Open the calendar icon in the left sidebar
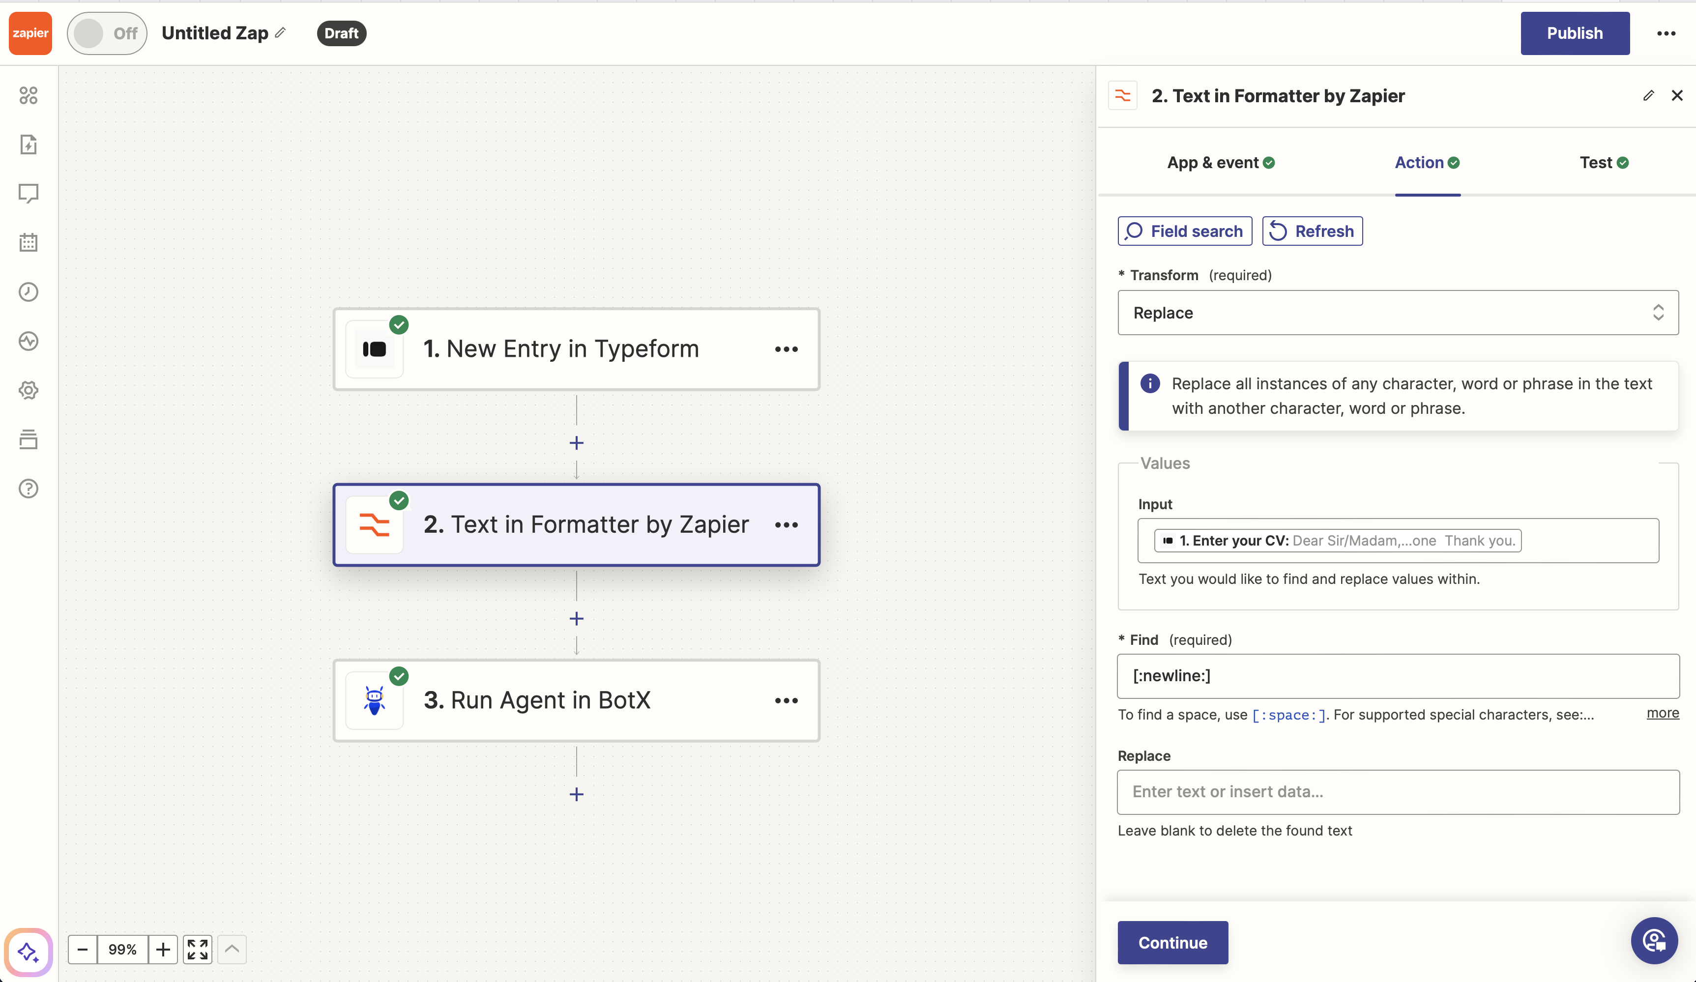Viewport: 1696px width, 982px height. click(29, 242)
